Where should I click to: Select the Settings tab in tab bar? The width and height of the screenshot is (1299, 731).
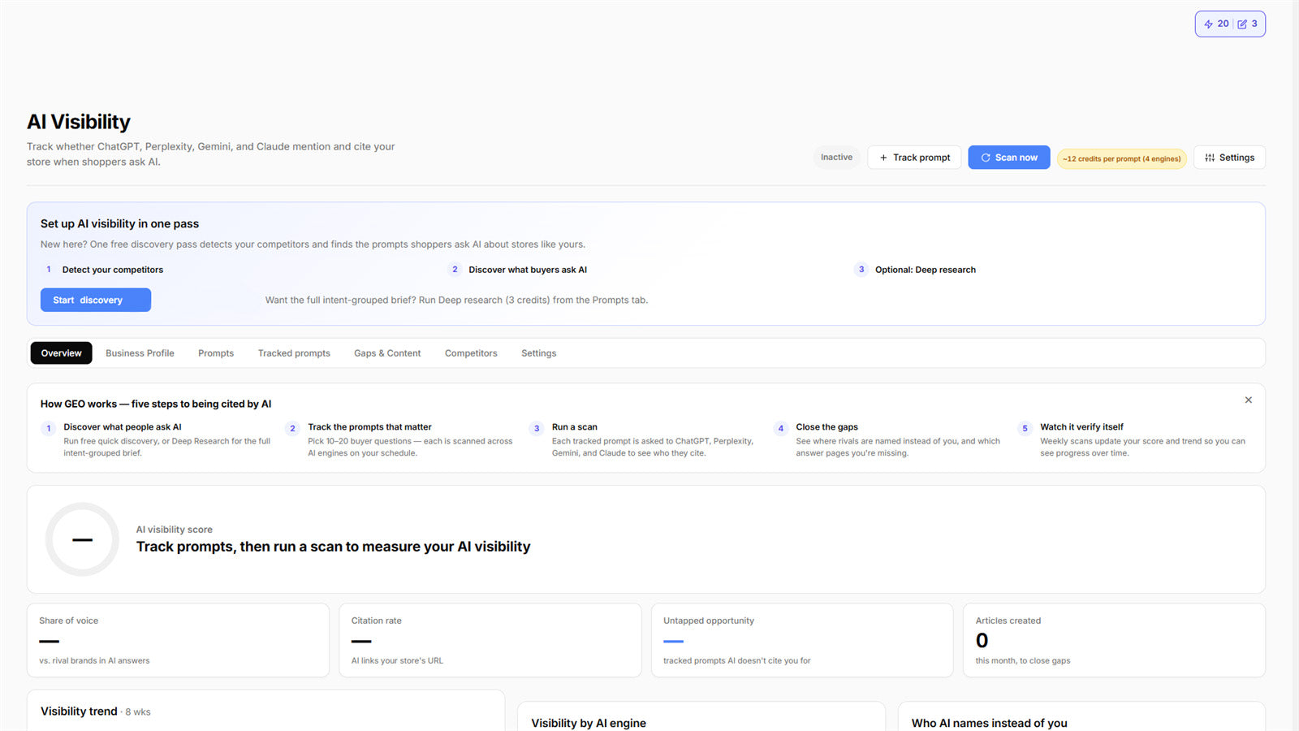[x=539, y=353]
